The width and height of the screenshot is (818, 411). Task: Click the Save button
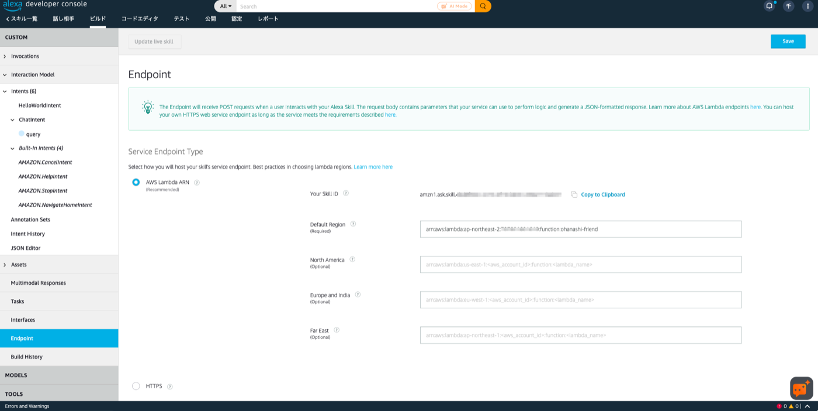788,41
